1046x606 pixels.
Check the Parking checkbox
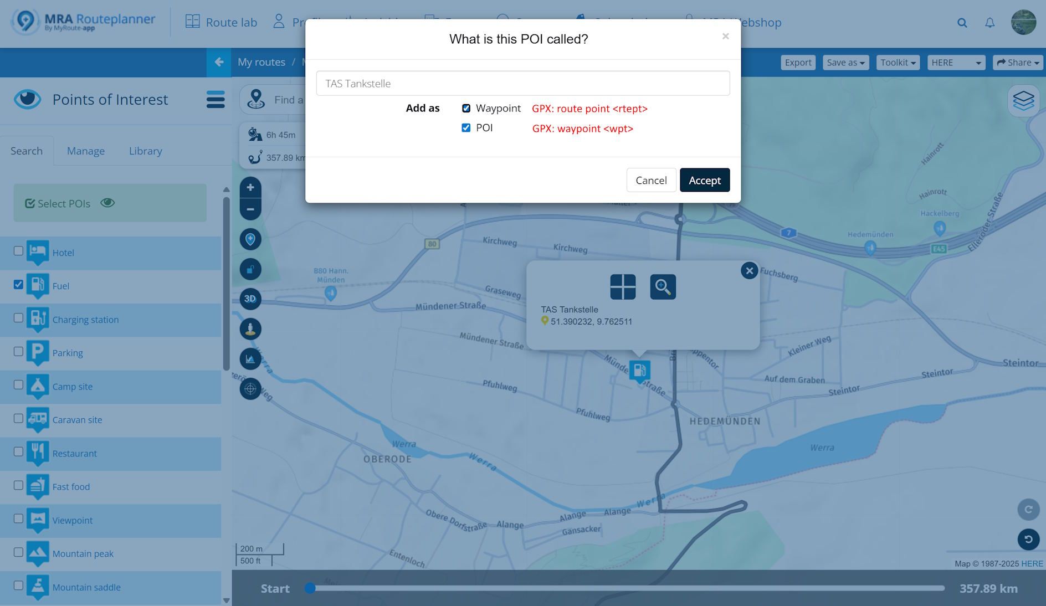pyautogui.click(x=18, y=351)
